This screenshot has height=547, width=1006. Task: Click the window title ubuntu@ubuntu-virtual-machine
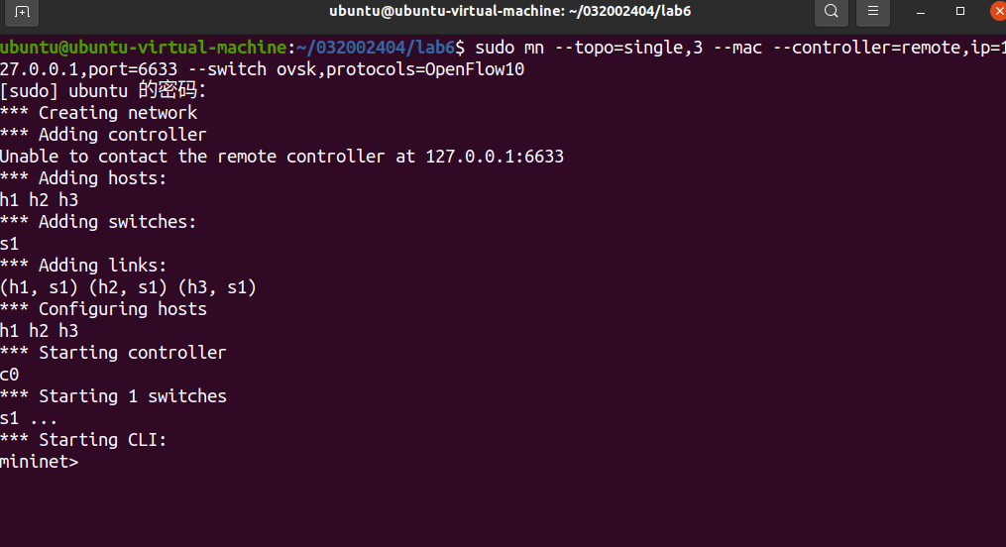510,11
